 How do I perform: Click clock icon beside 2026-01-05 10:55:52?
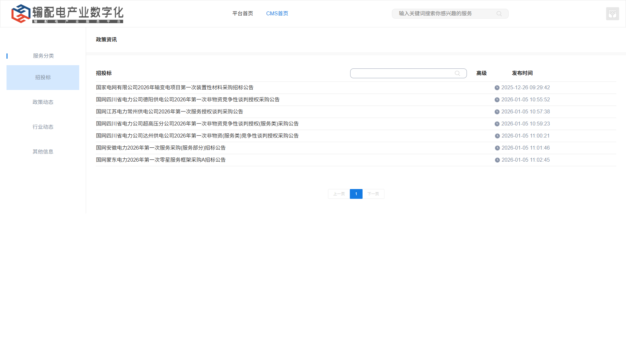[x=497, y=100]
